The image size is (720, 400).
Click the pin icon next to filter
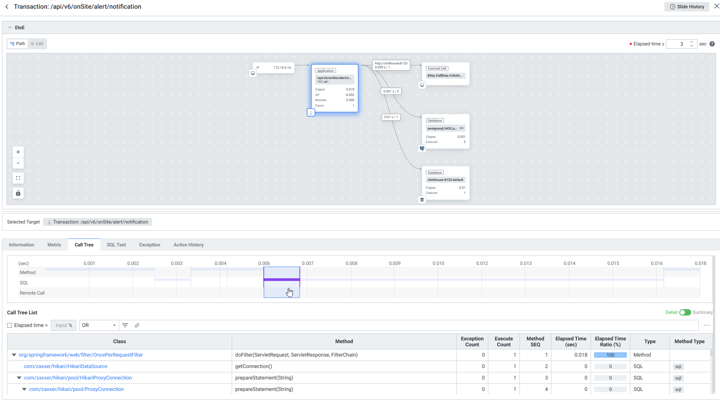point(137,325)
